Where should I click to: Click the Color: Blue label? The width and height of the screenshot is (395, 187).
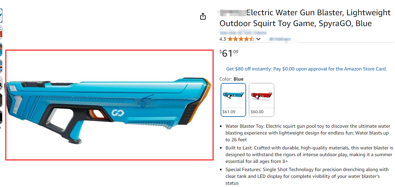231,79
